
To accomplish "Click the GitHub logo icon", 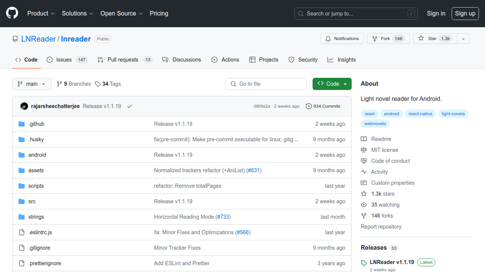I will pyautogui.click(x=12, y=14).
